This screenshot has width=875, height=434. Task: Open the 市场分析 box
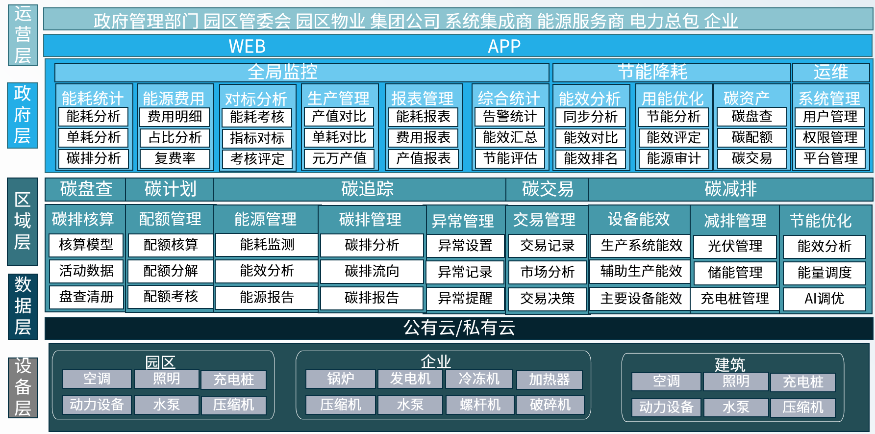pyautogui.click(x=547, y=272)
